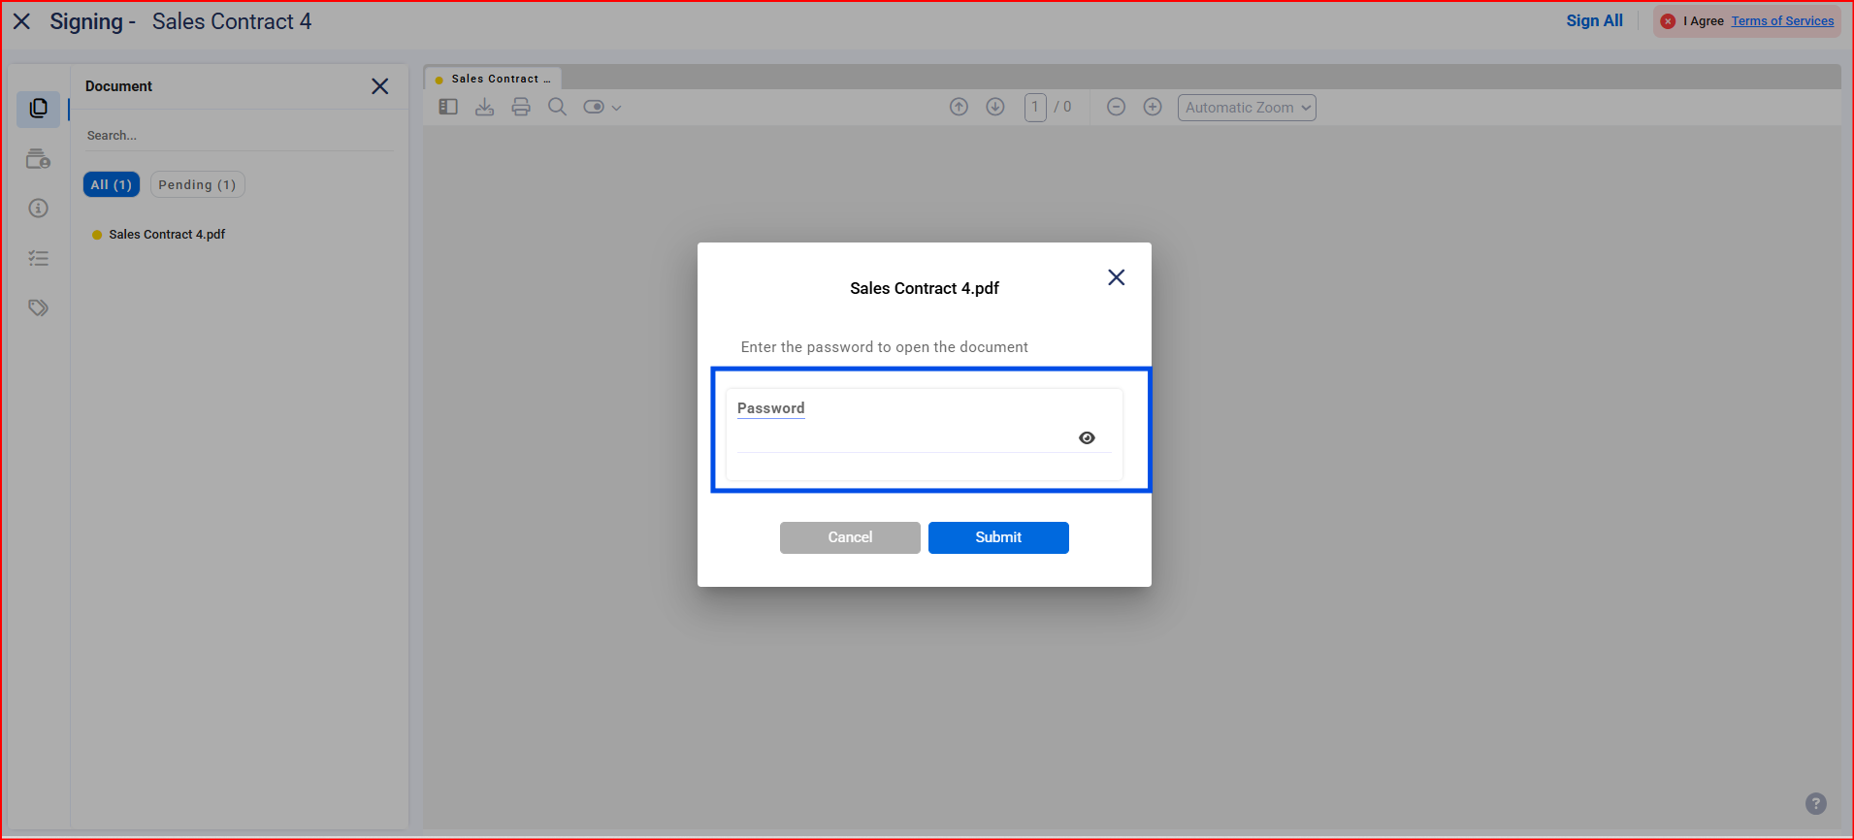1854x840 pixels.
Task: Show password using the eye icon
Action: tap(1087, 438)
